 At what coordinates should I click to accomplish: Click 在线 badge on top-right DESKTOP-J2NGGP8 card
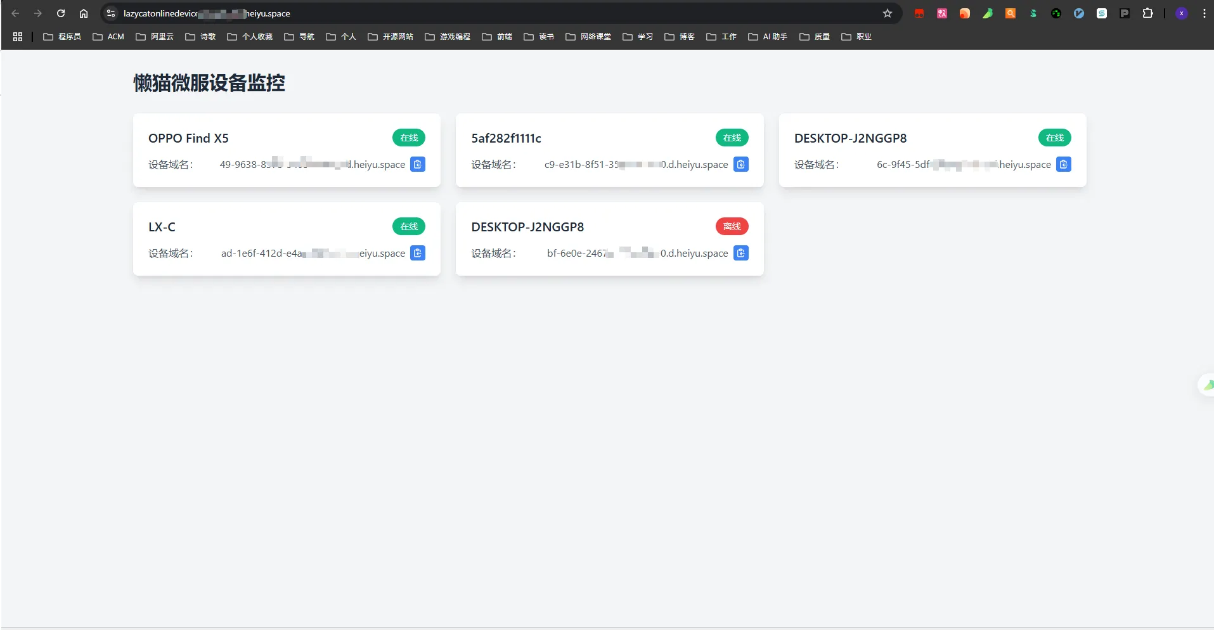1055,138
